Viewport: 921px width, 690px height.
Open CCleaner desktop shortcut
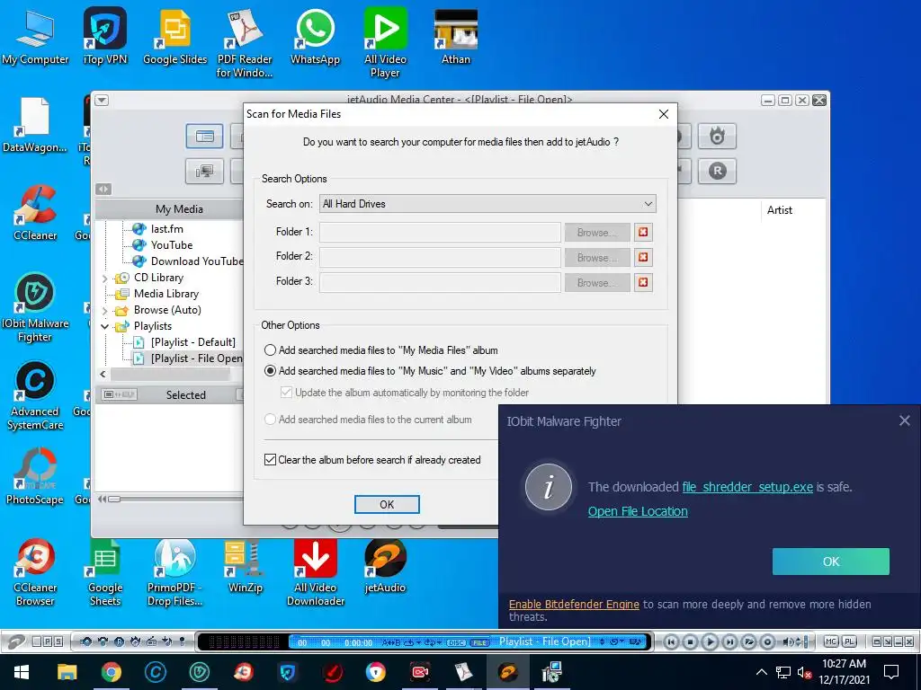click(x=35, y=213)
